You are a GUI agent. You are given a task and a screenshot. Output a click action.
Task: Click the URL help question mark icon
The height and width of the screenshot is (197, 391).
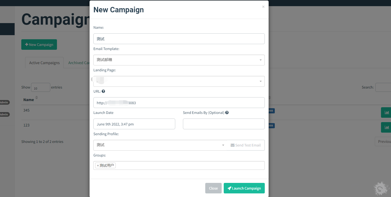click(103, 91)
